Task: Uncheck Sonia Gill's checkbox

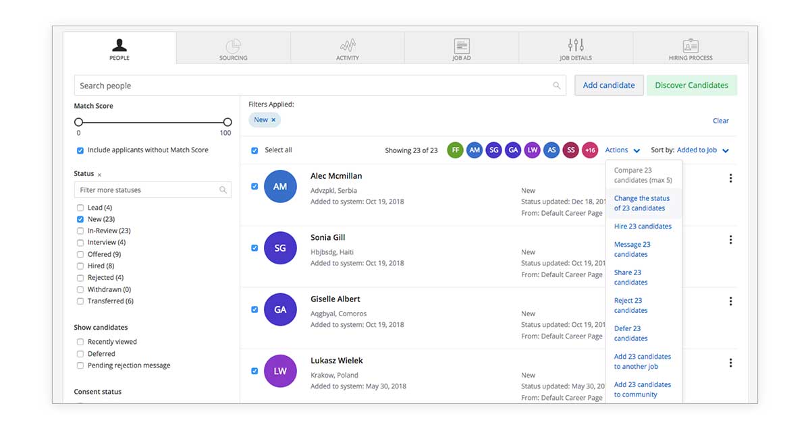Action: [x=254, y=248]
